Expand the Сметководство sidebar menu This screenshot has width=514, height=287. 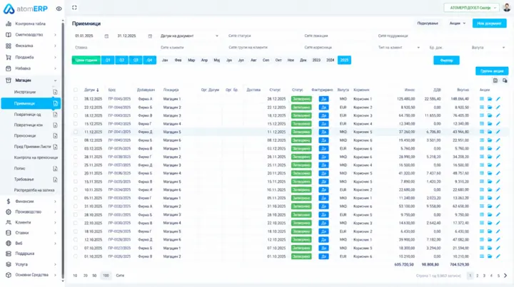pos(31,35)
